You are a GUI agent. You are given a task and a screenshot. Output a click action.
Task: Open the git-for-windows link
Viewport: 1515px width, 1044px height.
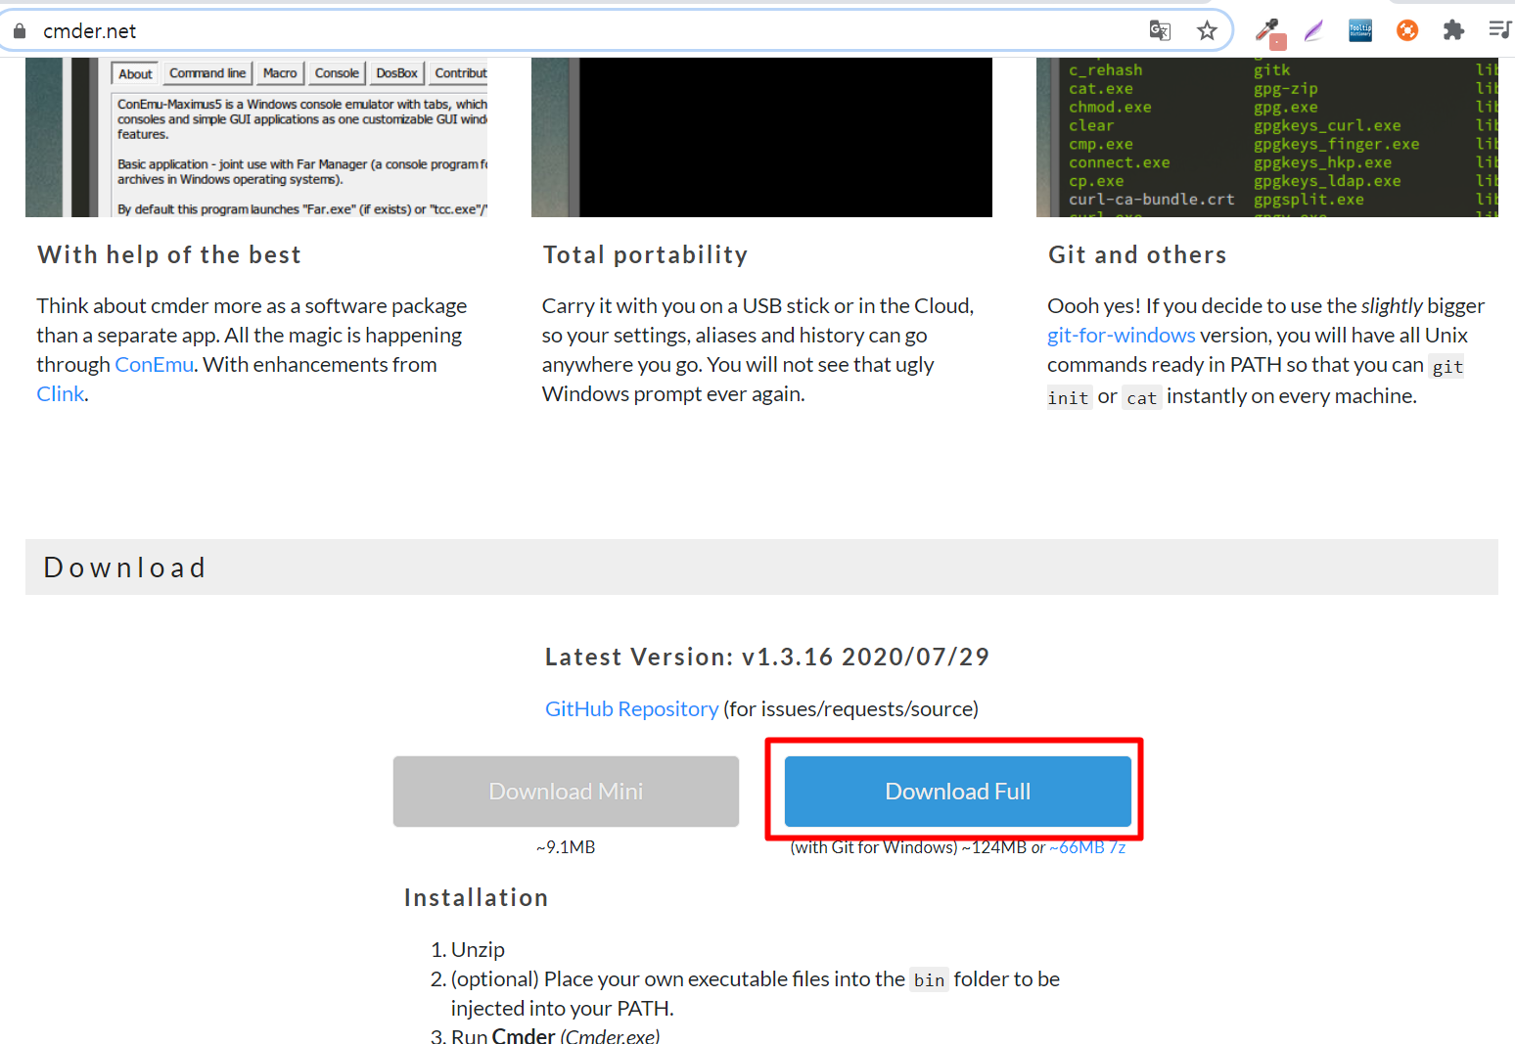(1121, 335)
